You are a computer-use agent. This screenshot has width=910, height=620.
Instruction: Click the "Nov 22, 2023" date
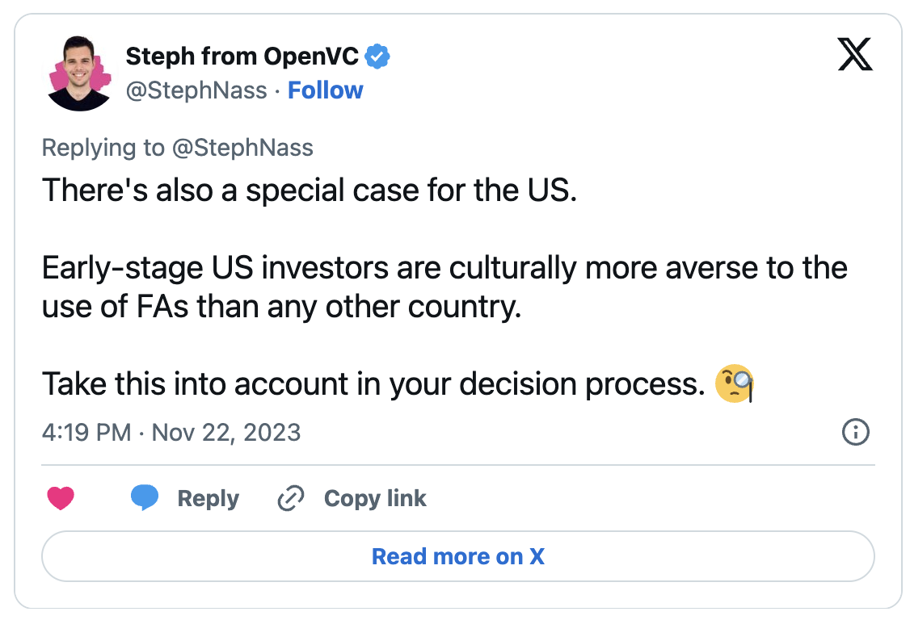tap(226, 433)
